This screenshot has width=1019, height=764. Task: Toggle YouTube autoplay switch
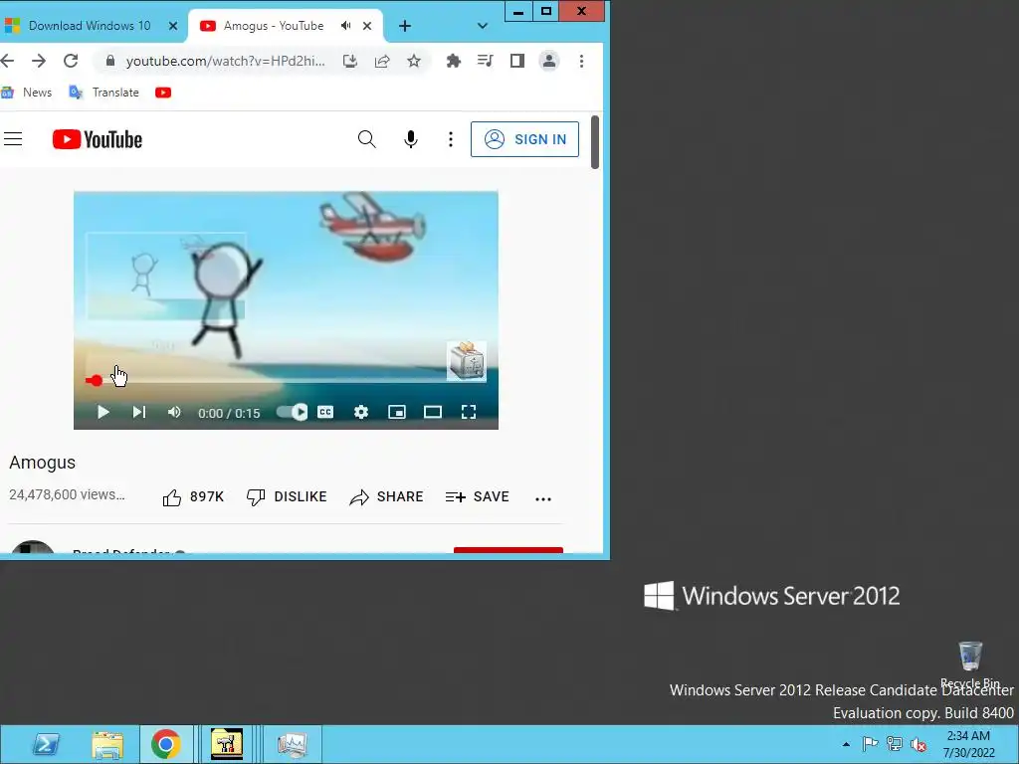(x=292, y=412)
